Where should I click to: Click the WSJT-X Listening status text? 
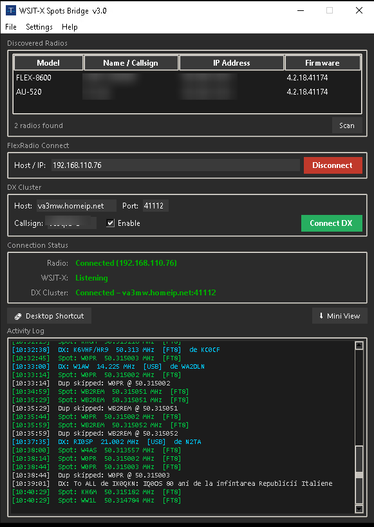(91, 278)
